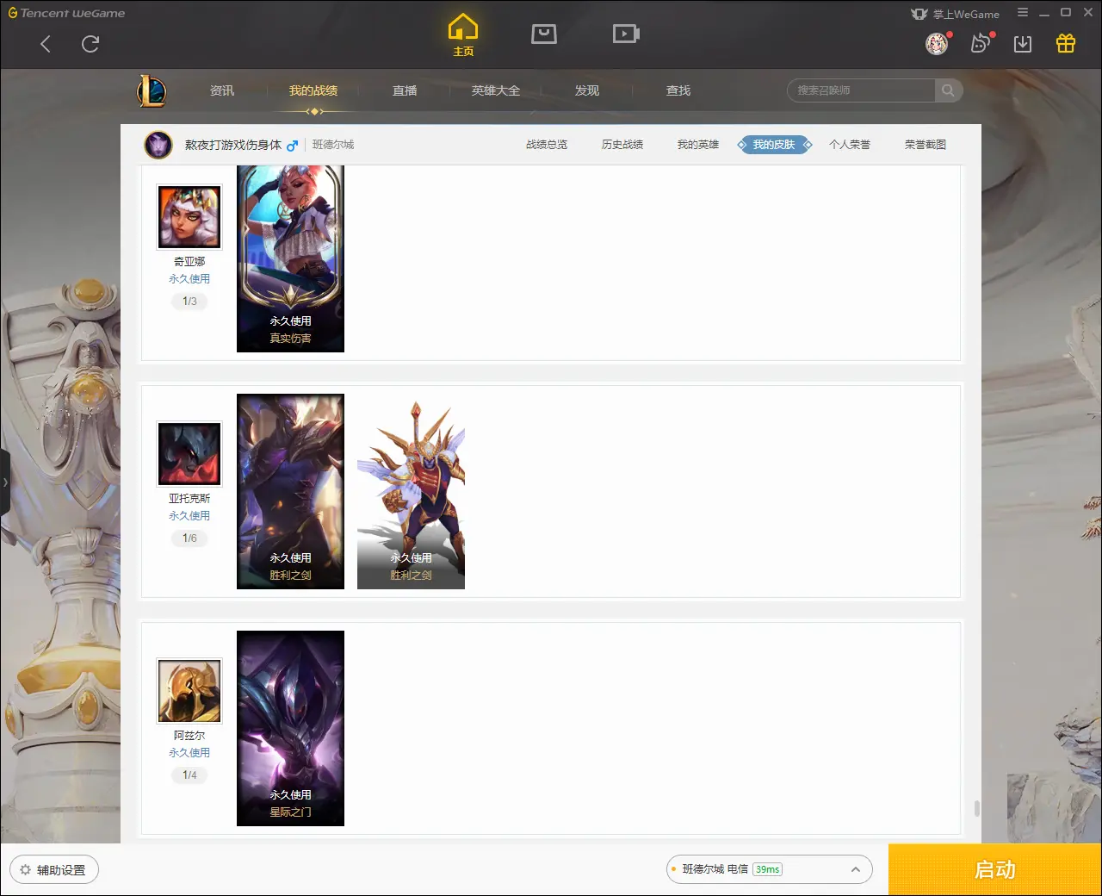Click the League of Legends logo
Viewport: 1102px width, 896px height.
pyautogui.click(x=152, y=90)
